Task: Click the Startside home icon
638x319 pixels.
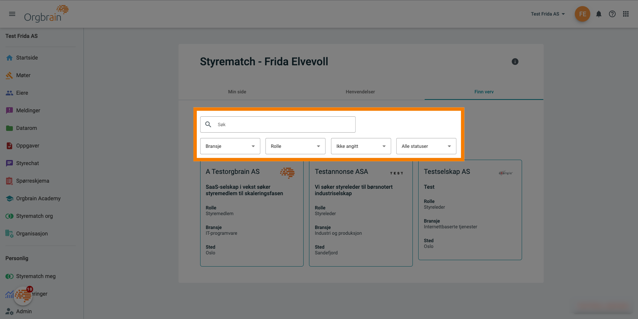Action: click(x=9, y=58)
